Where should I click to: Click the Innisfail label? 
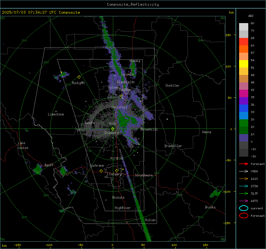click(119, 107)
